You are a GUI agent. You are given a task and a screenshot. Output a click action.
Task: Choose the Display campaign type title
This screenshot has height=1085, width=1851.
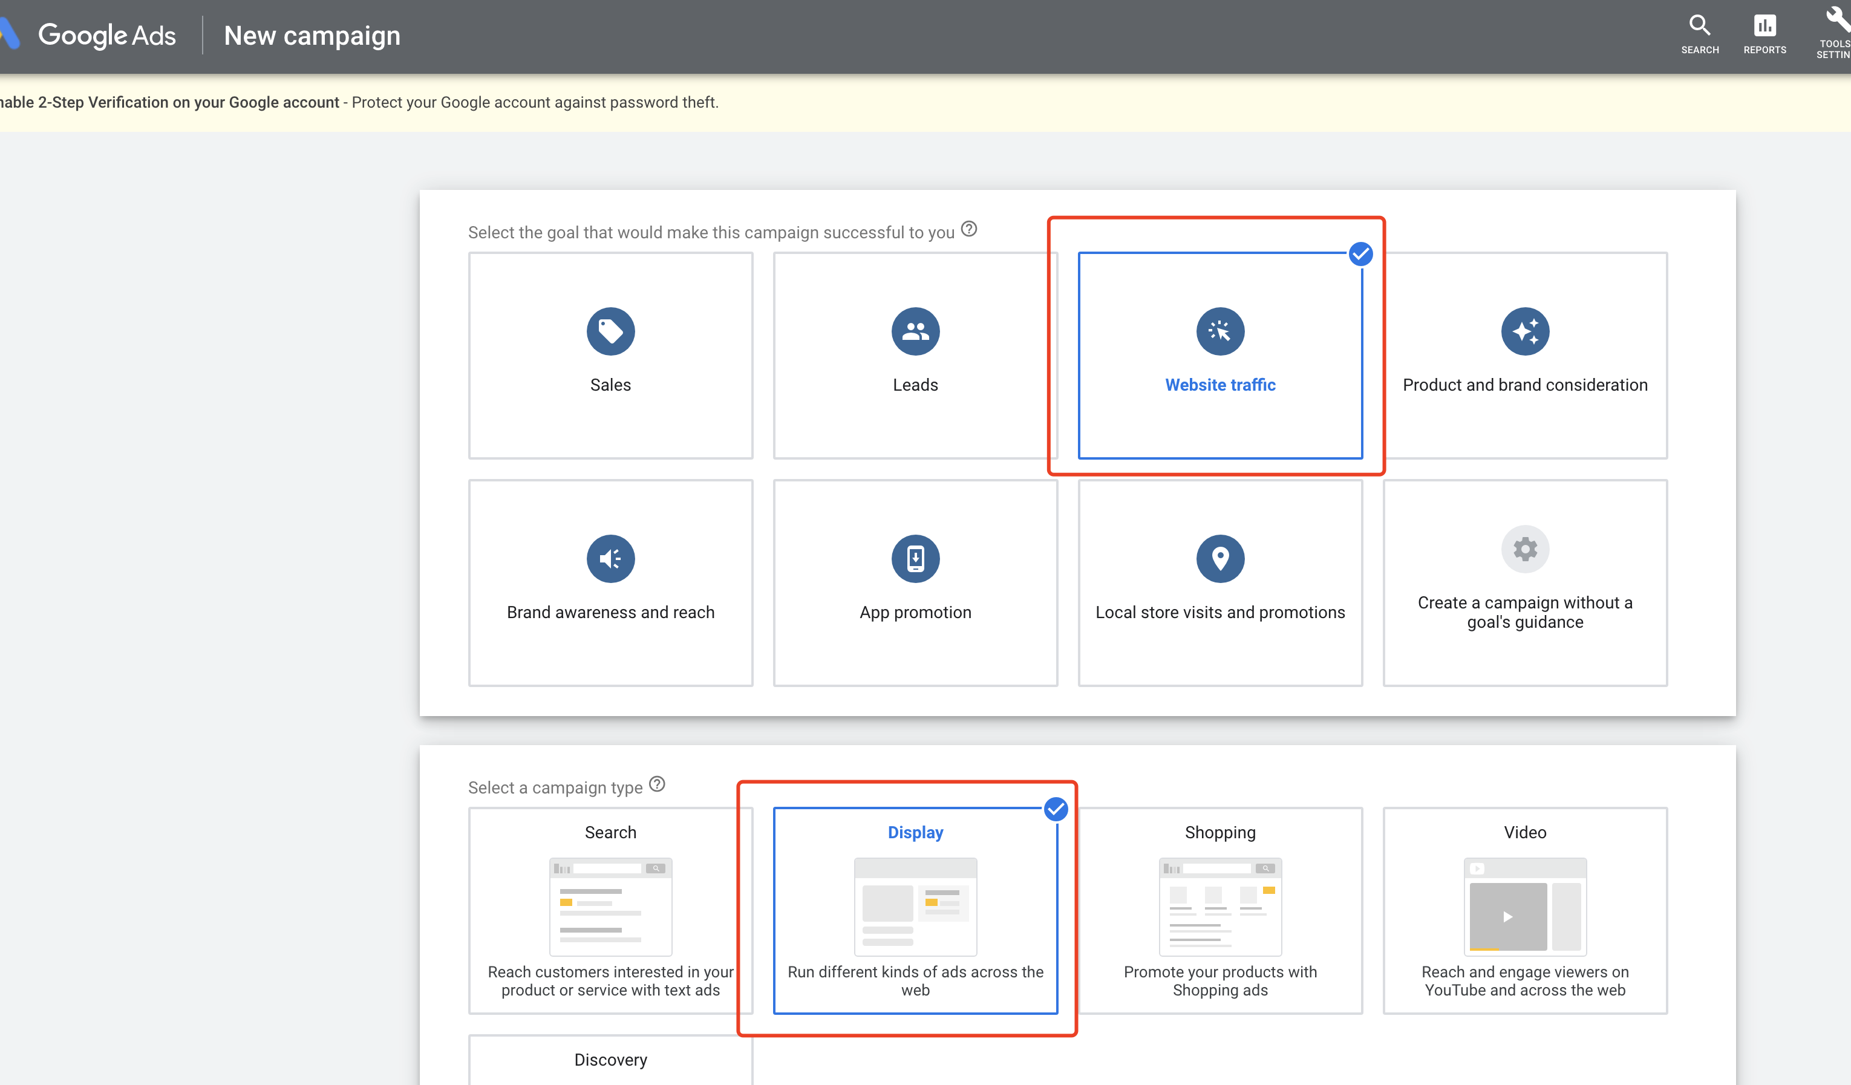click(x=915, y=832)
